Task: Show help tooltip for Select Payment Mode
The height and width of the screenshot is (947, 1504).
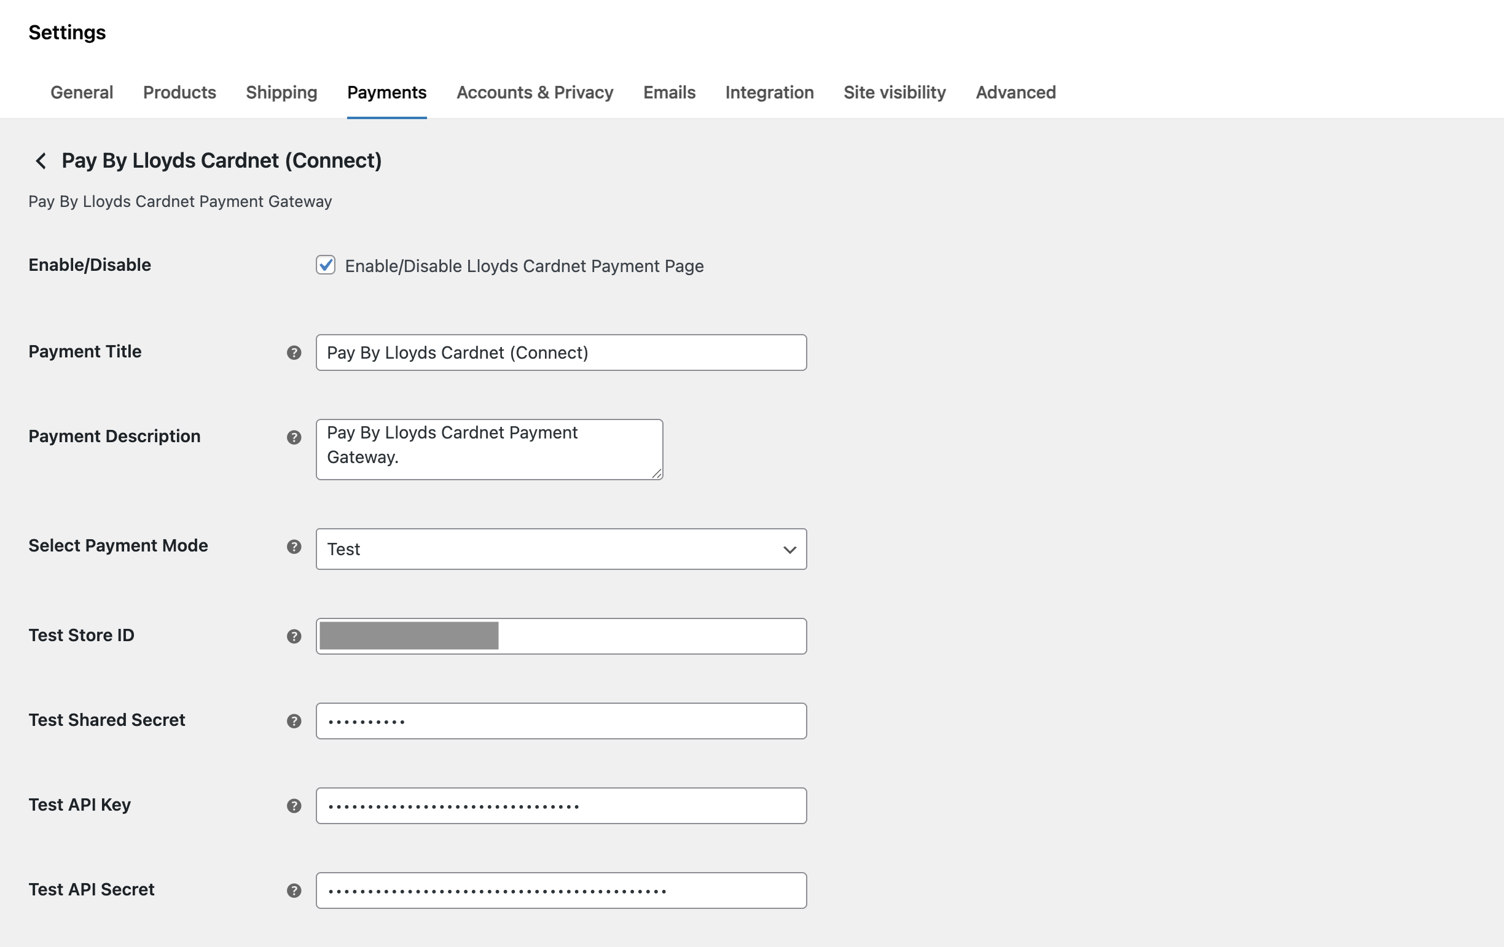Action: point(294,547)
